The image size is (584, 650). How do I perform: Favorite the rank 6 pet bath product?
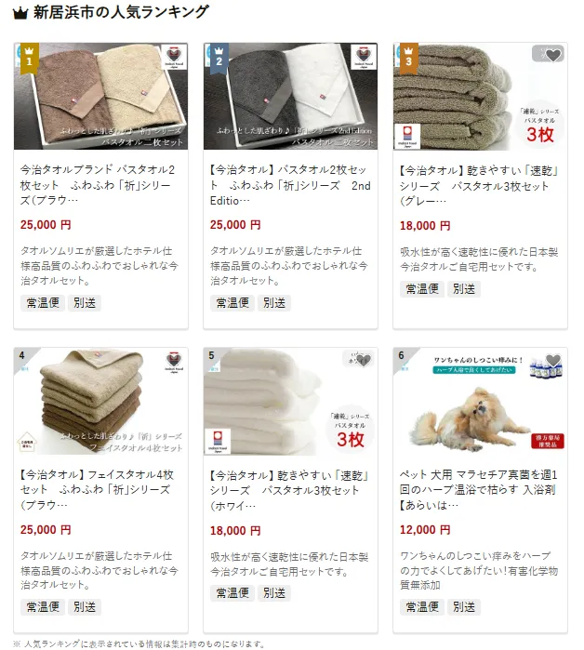(553, 359)
